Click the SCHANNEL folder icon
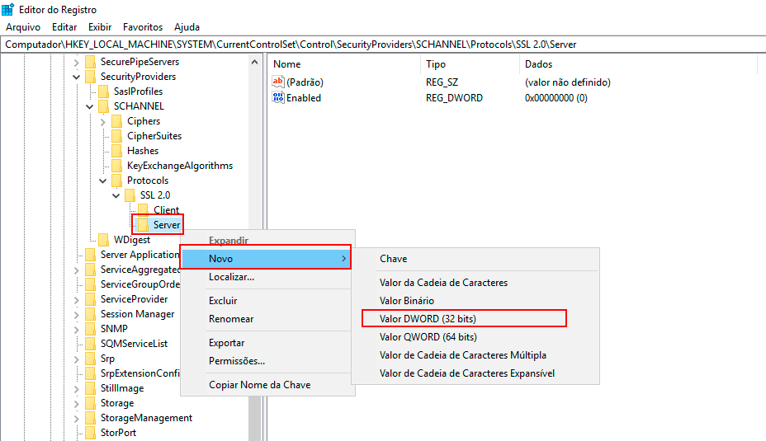Viewport: 766px width, 441px height. pyautogui.click(x=103, y=106)
